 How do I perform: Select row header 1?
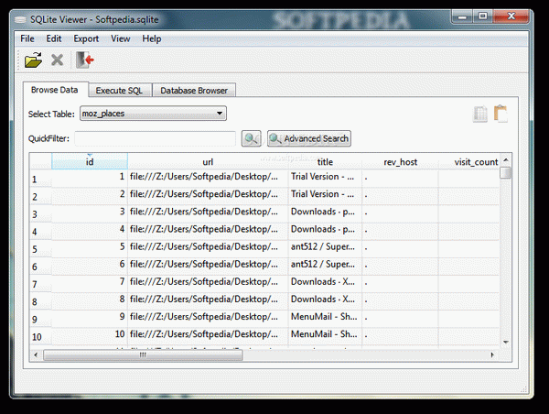coord(40,179)
